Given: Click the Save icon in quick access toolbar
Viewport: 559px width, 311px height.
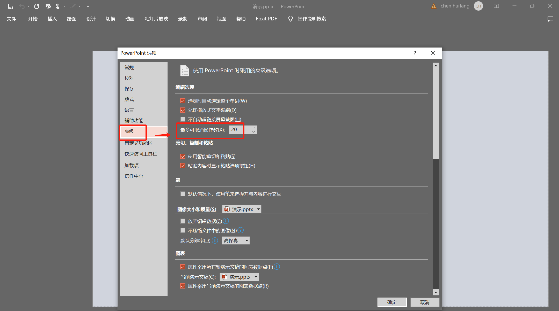Looking at the screenshot, I should [11, 6].
